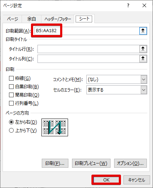
Task: Confirm with the OK button
Action: 106,180
